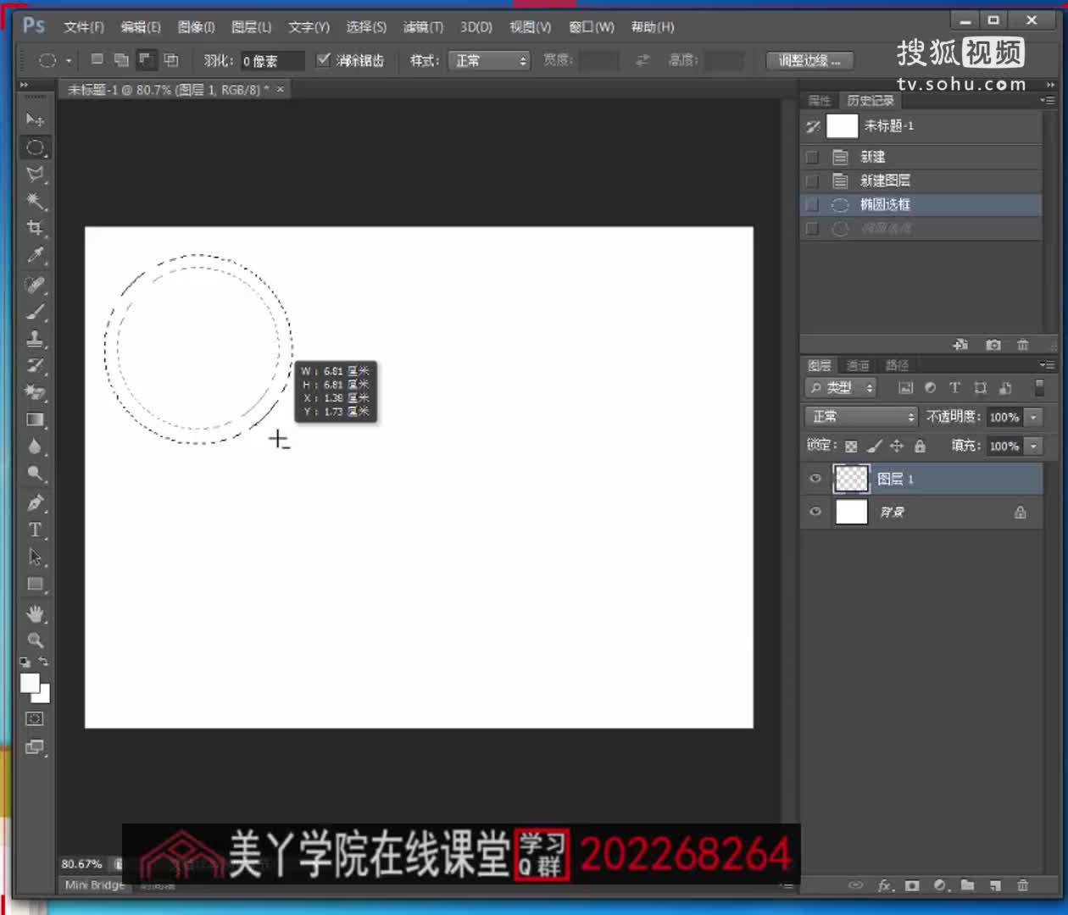Add a layer mask from the Layers panel
Viewport: 1068px width, 915px height.
click(x=911, y=885)
